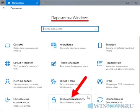The width and height of the screenshot is (140, 111).
Task: Open the Игры Xbox icon
Action: 100,81
